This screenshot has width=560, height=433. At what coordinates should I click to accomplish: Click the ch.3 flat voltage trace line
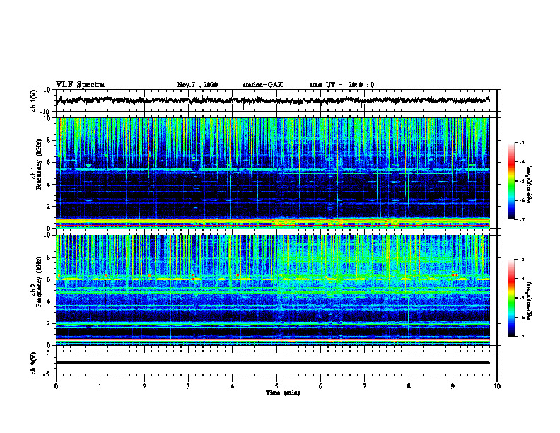point(273,362)
